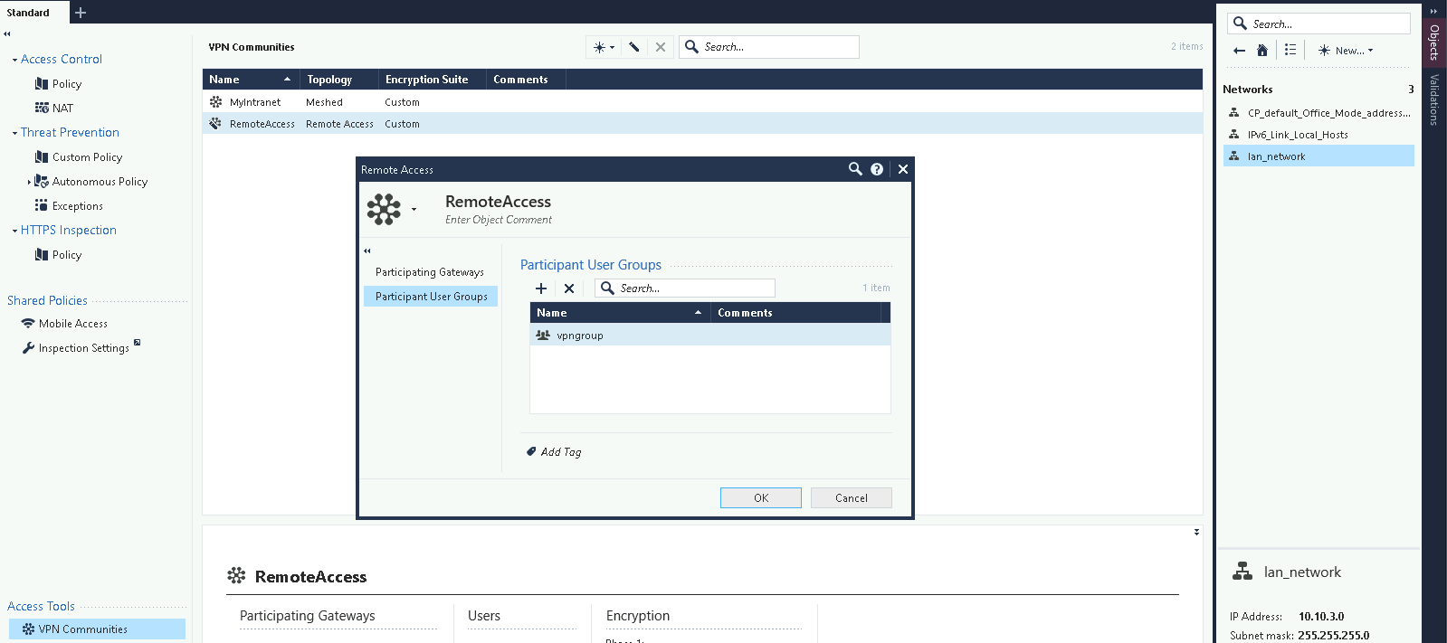Expand the Autonomous Policy tree item
This screenshot has height=643, width=1447.
click(29, 182)
